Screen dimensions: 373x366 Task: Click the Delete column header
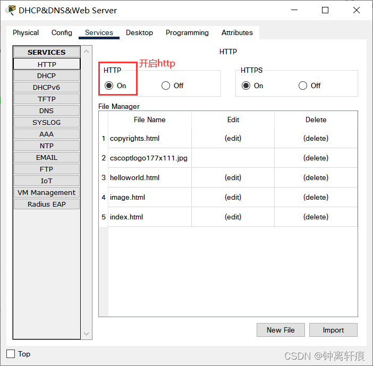click(316, 120)
